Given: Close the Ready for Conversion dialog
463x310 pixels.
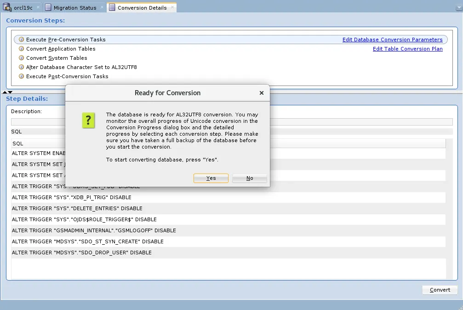Looking at the screenshot, I should (x=261, y=93).
